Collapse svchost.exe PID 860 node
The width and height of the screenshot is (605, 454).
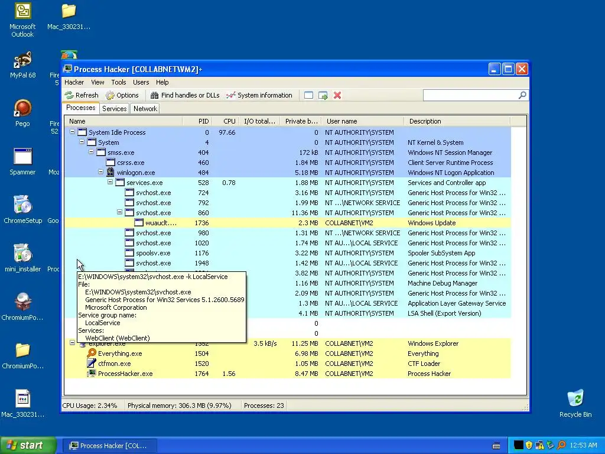point(119,212)
